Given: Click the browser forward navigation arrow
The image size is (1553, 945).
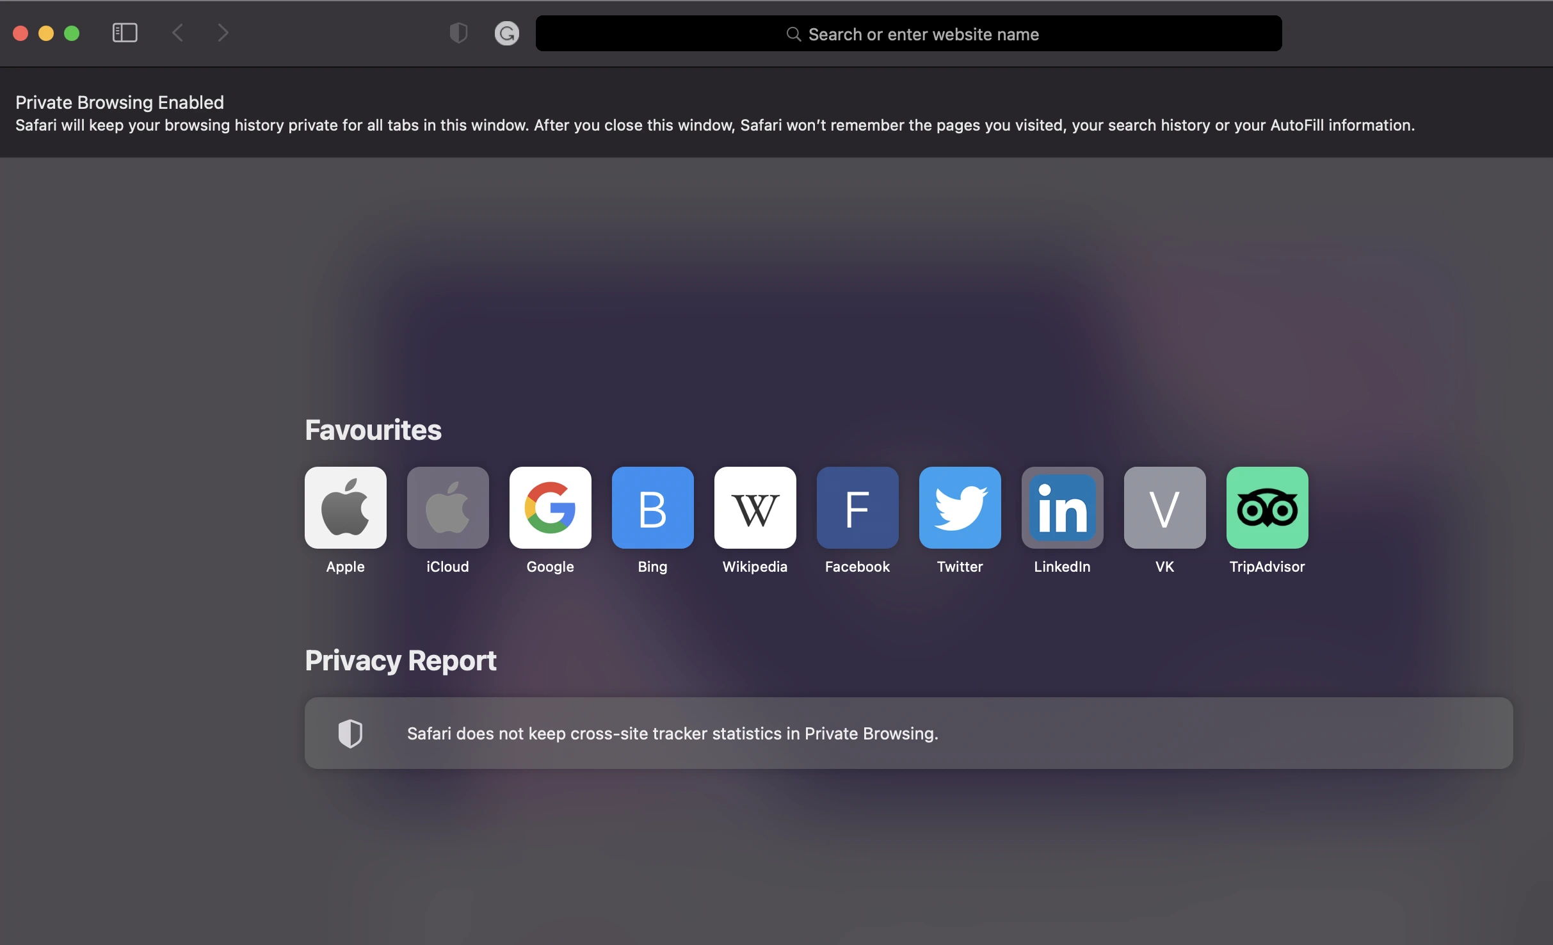Looking at the screenshot, I should tap(223, 32).
